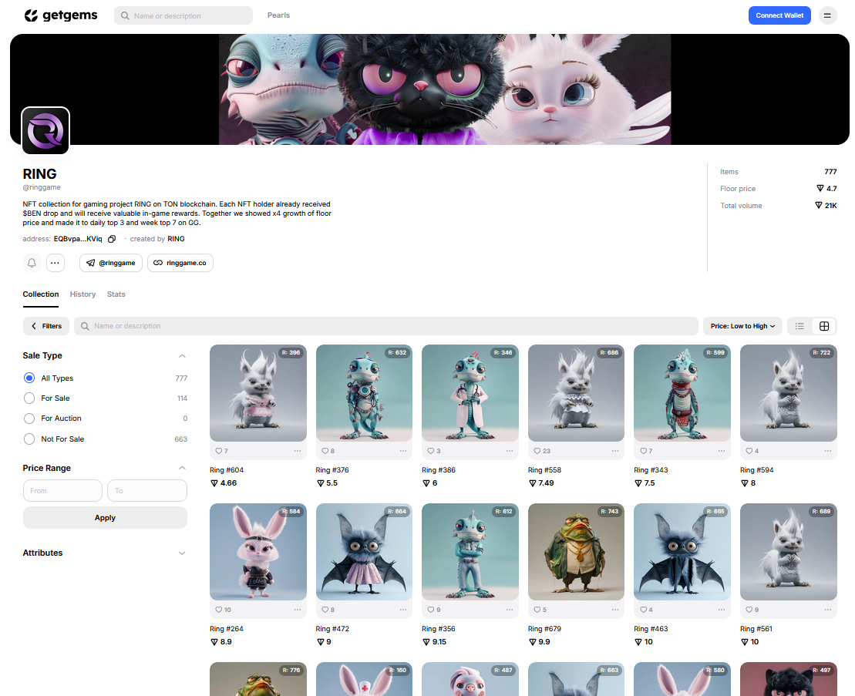855x696 pixels.
Task: Like Ring #463
Action: click(645, 610)
